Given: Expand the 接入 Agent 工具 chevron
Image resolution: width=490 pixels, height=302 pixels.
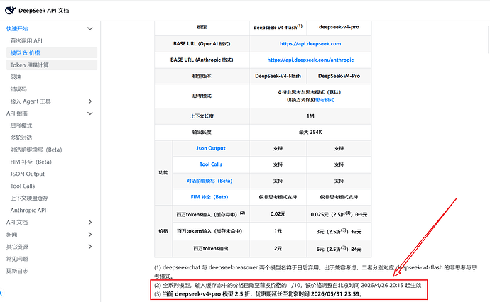Looking at the screenshot, I should pos(90,101).
